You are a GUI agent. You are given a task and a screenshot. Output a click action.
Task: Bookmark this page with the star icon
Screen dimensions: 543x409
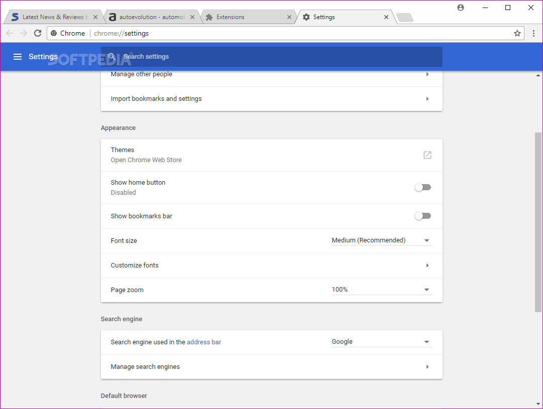(517, 33)
